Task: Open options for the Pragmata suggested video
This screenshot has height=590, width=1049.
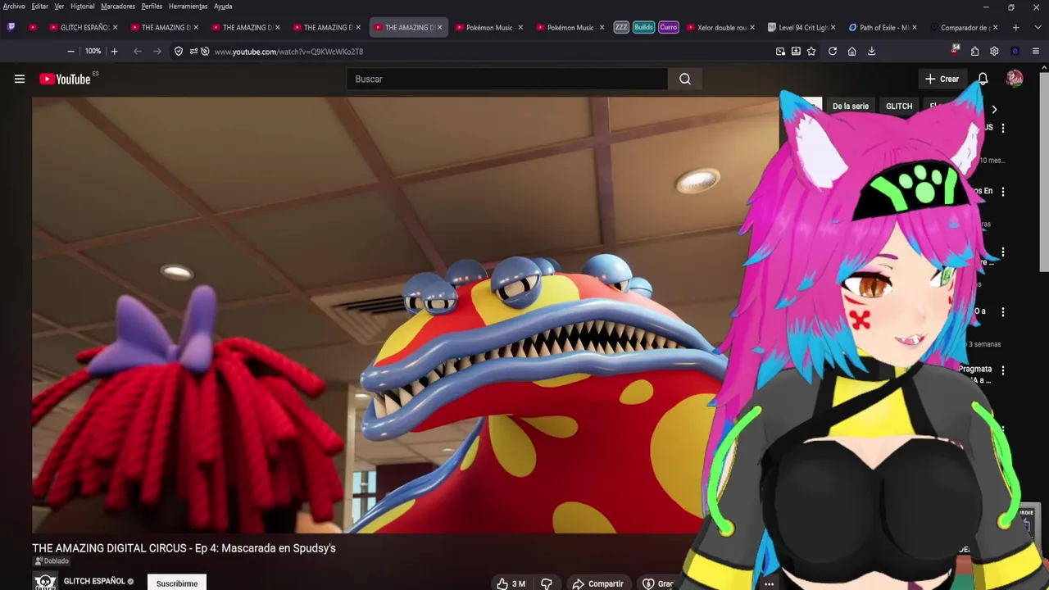Action: (x=1003, y=370)
